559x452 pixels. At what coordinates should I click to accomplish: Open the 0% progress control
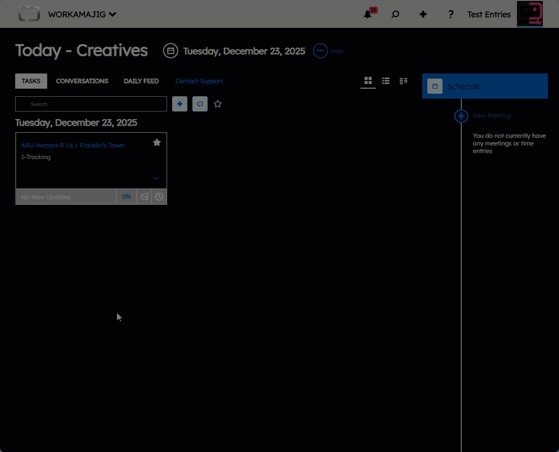pyautogui.click(x=127, y=197)
